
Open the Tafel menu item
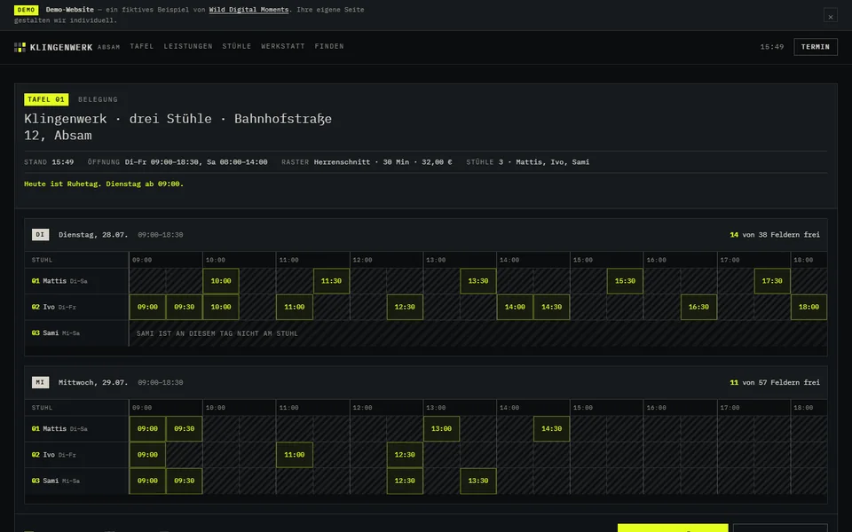142,46
